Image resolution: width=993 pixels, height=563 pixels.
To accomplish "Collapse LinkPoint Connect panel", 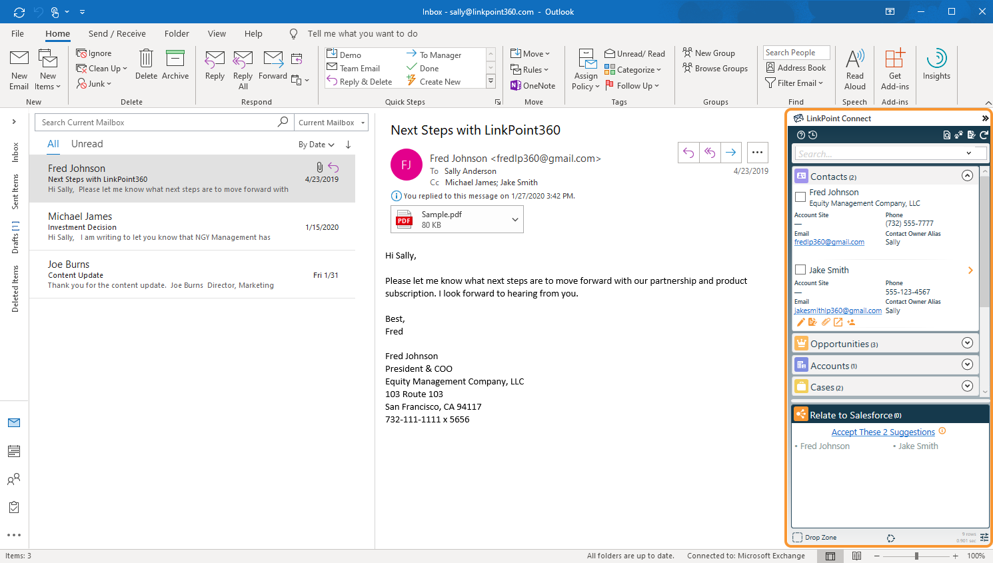I will [984, 118].
